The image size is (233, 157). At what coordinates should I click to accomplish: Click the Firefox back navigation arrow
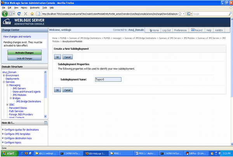(5, 14)
